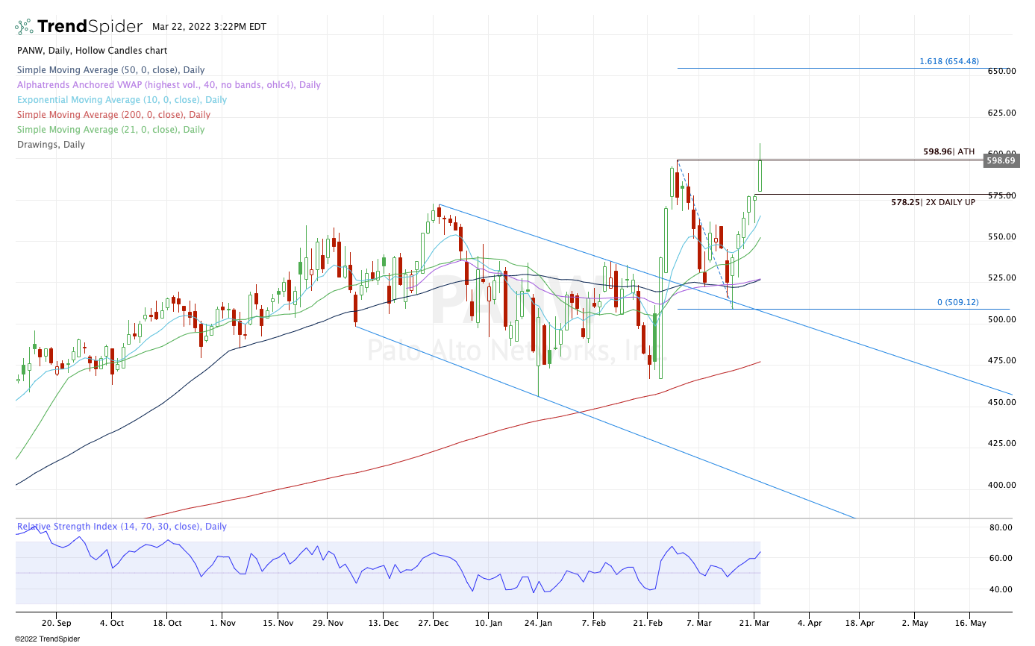This screenshot has height=646, width=1035.
Task: Click the 18. Apr date axis label
Action: coord(860,622)
